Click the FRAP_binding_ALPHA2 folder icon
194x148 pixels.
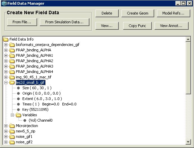tap(12, 61)
